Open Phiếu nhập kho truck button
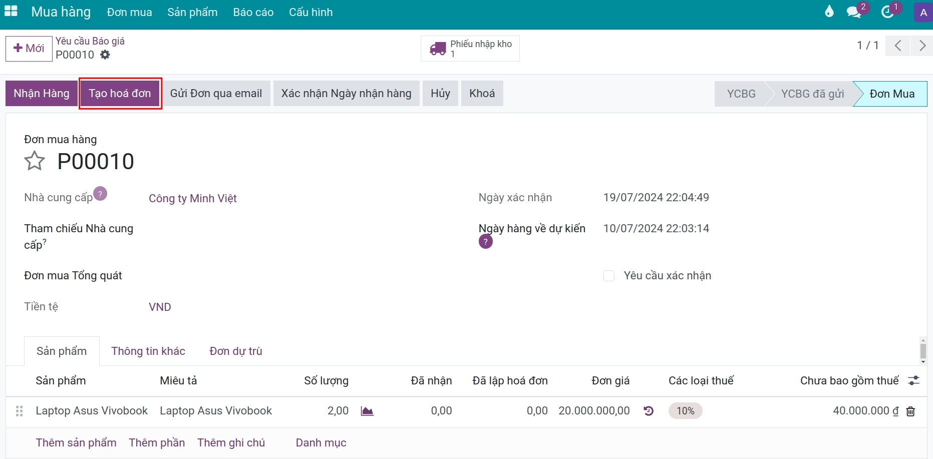The height and width of the screenshot is (459, 933). (470, 49)
